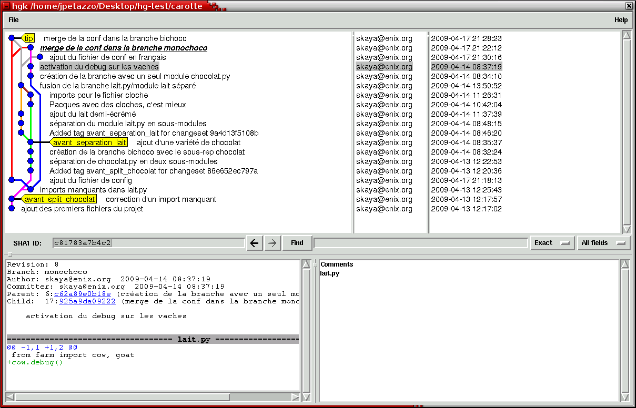This screenshot has width=636, height=408.
Task: Click the 'avant_separation_lait' tag label
Action: click(x=89, y=142)
